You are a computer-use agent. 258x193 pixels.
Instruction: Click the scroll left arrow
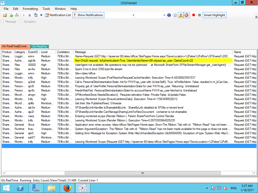(4, 173)
